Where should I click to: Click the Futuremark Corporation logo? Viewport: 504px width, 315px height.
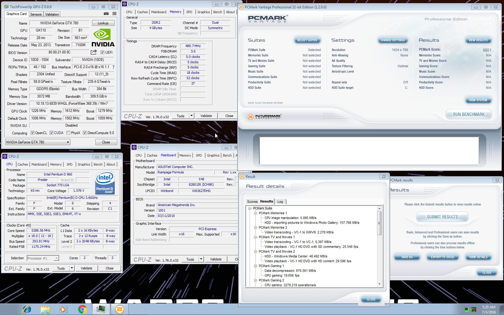264,117
